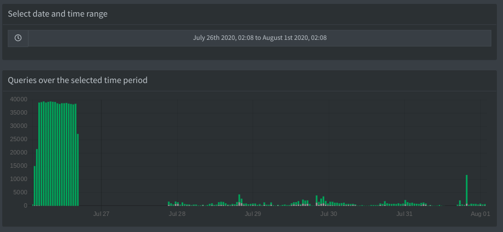Click the Jul 28 axis label

(177, 214)
